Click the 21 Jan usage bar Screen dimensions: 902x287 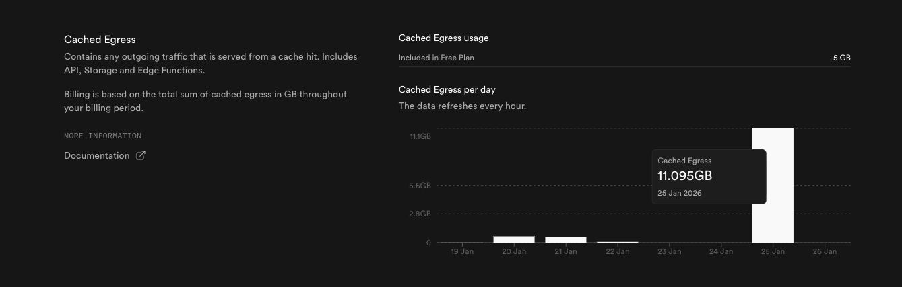[x=566, y=239]
